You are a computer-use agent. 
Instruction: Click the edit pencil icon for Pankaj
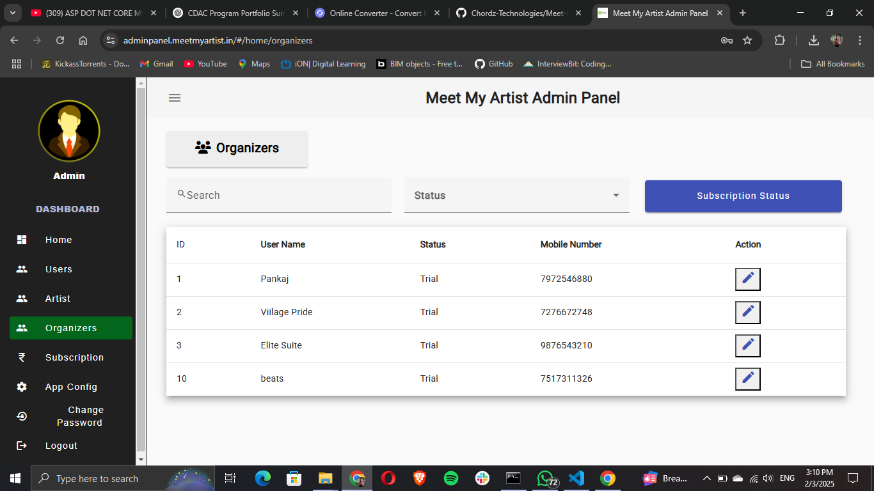pyautogui.click(x=747, y=279)
